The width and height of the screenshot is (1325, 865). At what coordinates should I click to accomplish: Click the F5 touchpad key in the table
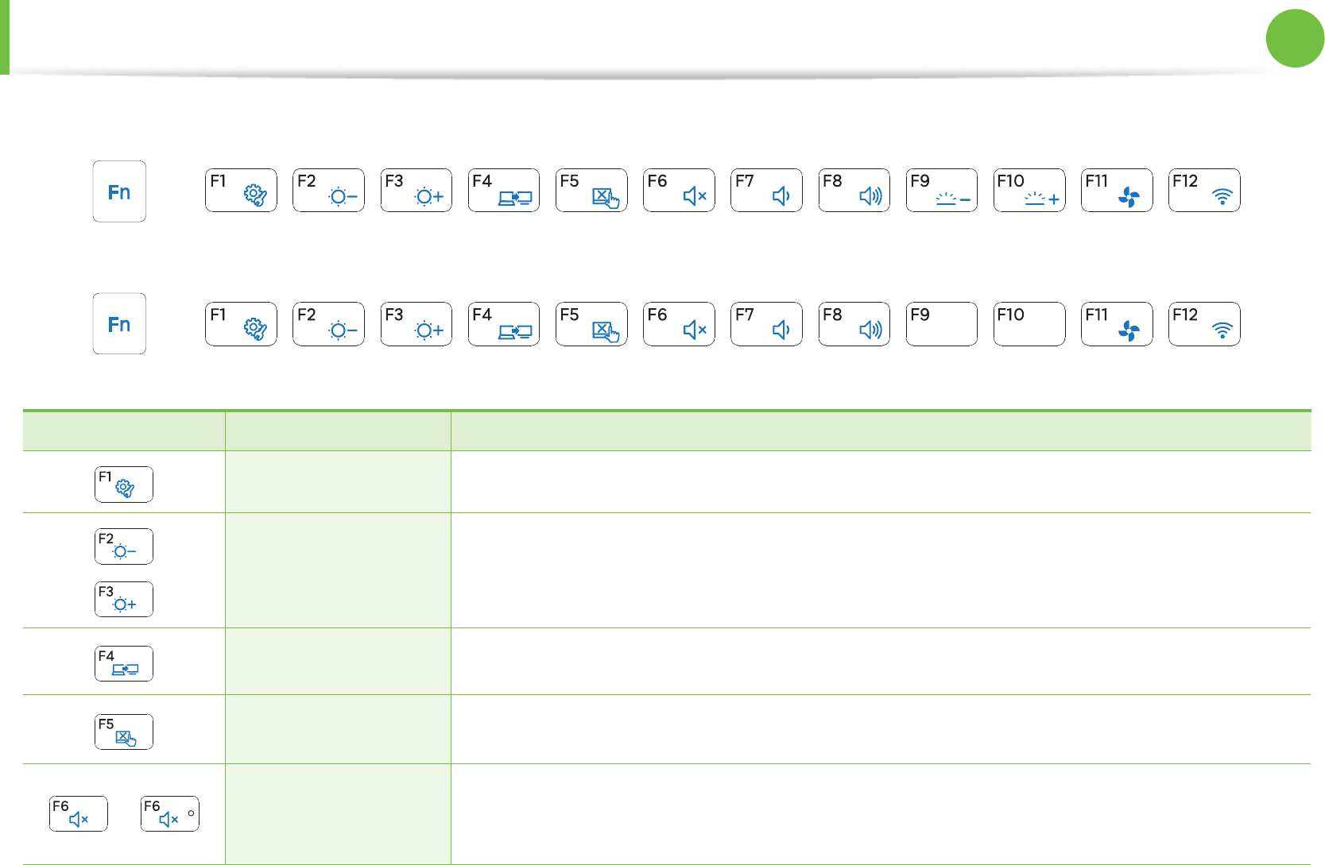[123, 732]
